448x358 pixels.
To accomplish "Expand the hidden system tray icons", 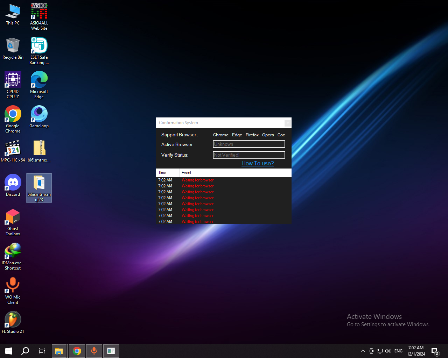I will pos(363,351).
